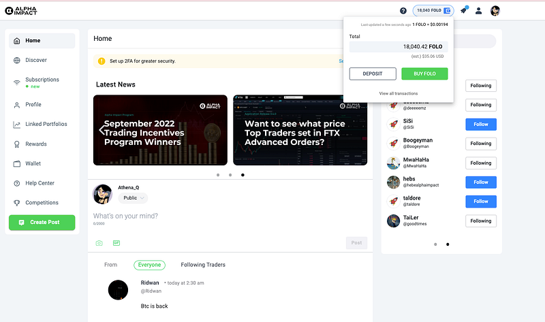The height and width of the screenshot is (322, 545).
Task: Select second news carousel dot
Action: (230, 175)
